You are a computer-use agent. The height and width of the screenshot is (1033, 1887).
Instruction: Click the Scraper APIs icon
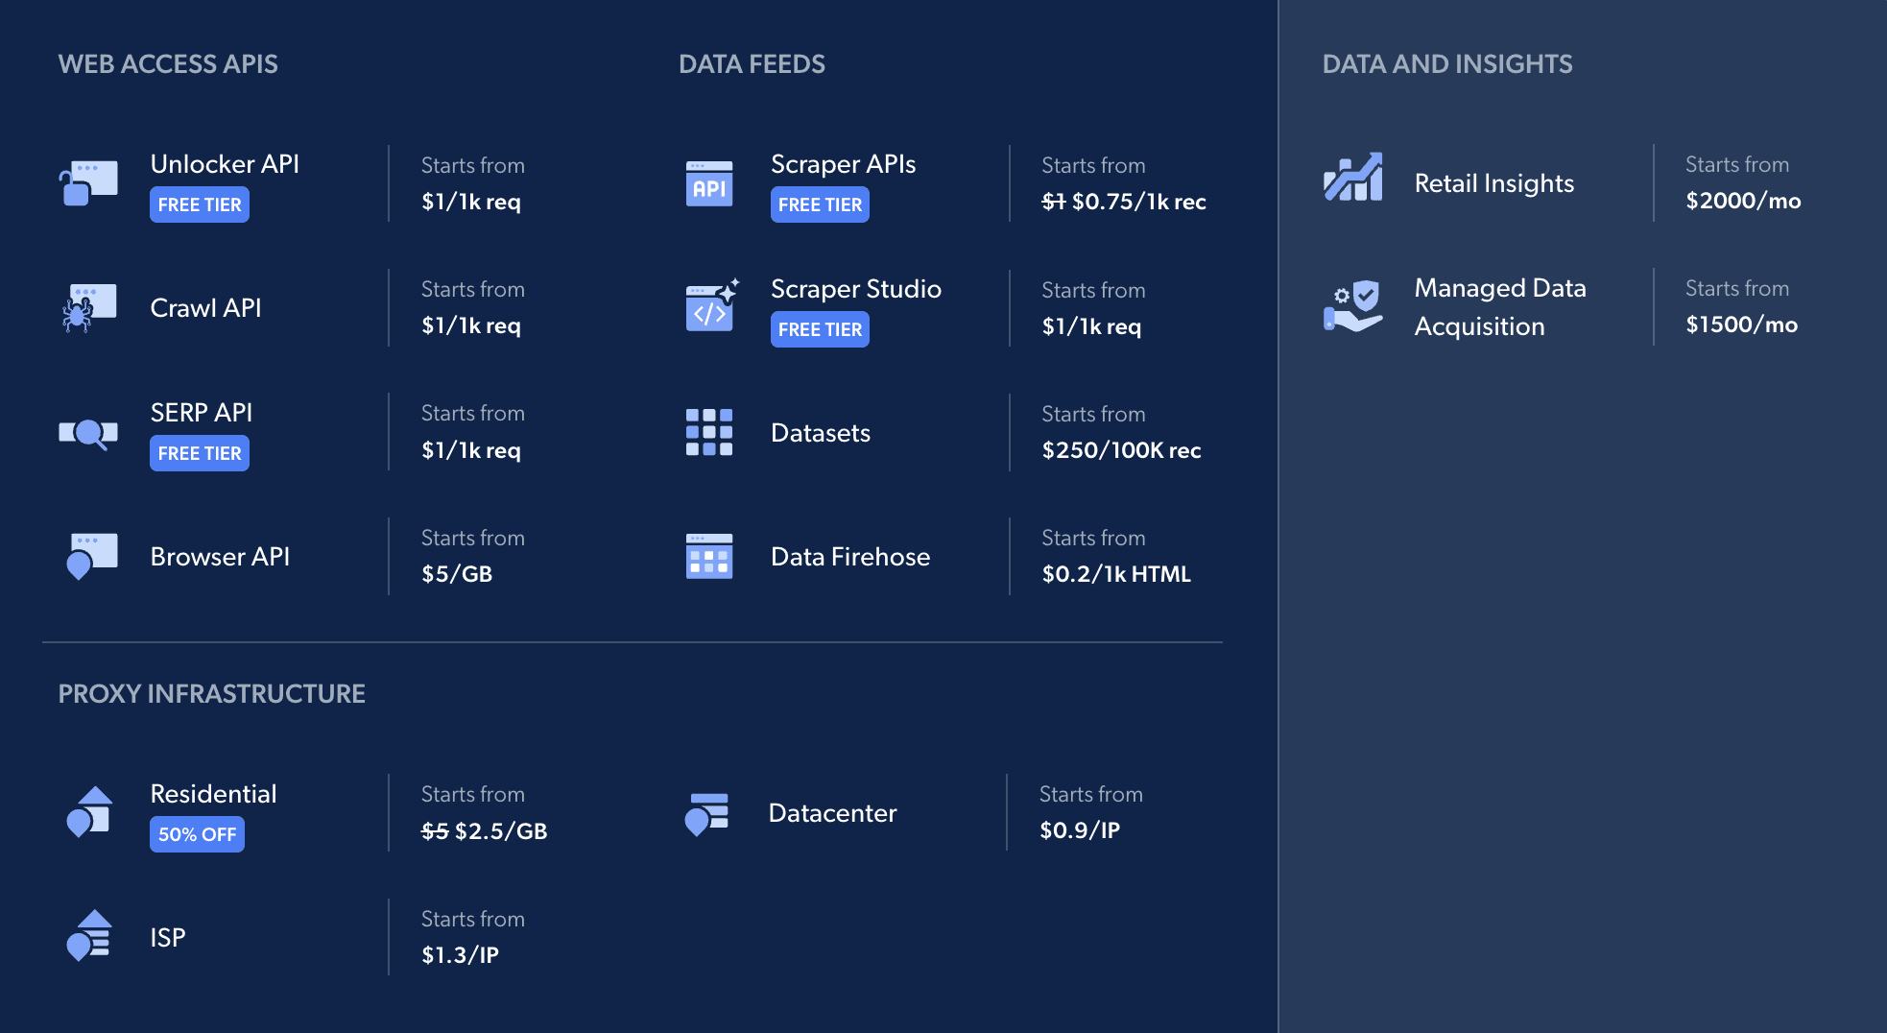coord(709,183)
